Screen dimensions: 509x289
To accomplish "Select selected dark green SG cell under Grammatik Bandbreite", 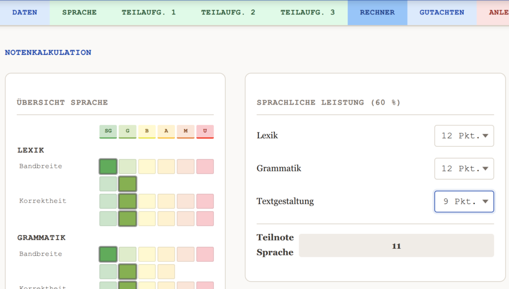I will [x=108, y=254].
